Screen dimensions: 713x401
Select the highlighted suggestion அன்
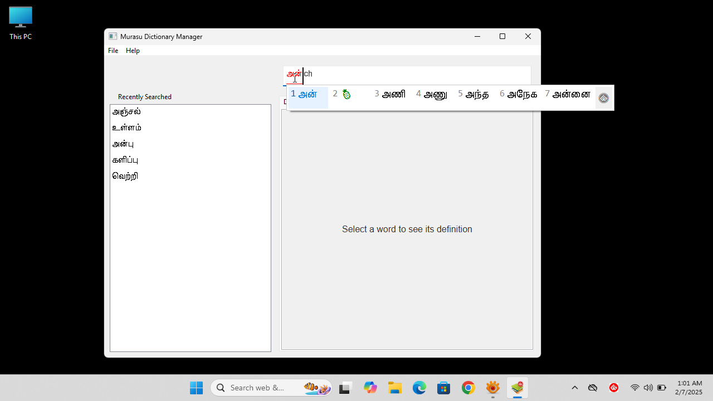(307, 95)
